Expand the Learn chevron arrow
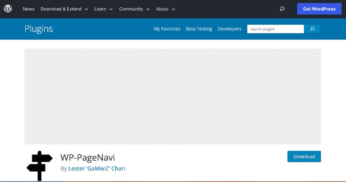Viewport: 346px width, 182px height. [111, 9]
